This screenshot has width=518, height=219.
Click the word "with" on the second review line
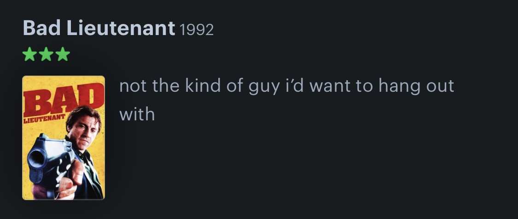(x=137, y=114)
